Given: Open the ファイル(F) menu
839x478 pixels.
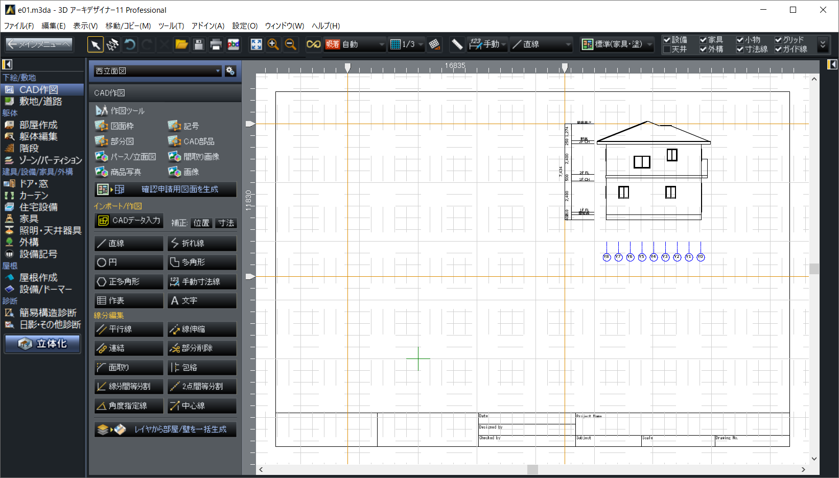Looking at the screenshot, I should (19, 26).
